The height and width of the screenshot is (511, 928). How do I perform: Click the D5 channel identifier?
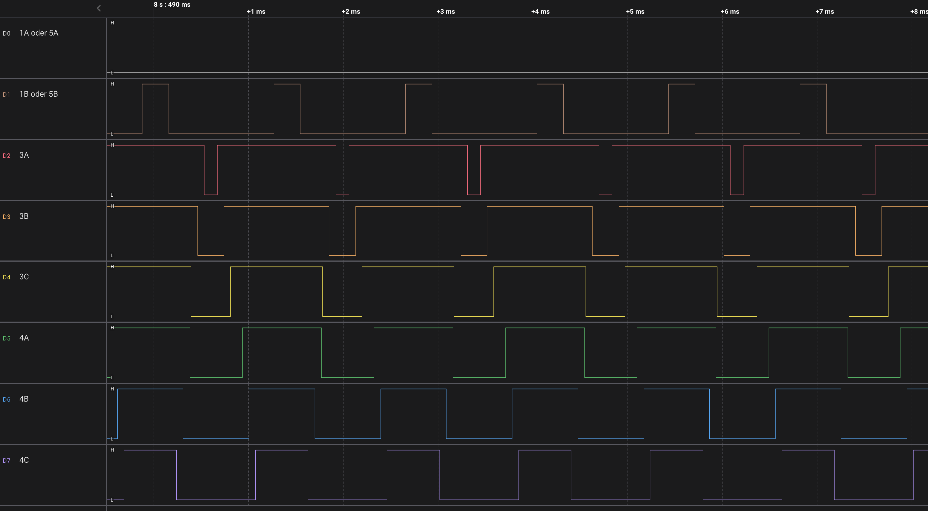pos(6,338)
